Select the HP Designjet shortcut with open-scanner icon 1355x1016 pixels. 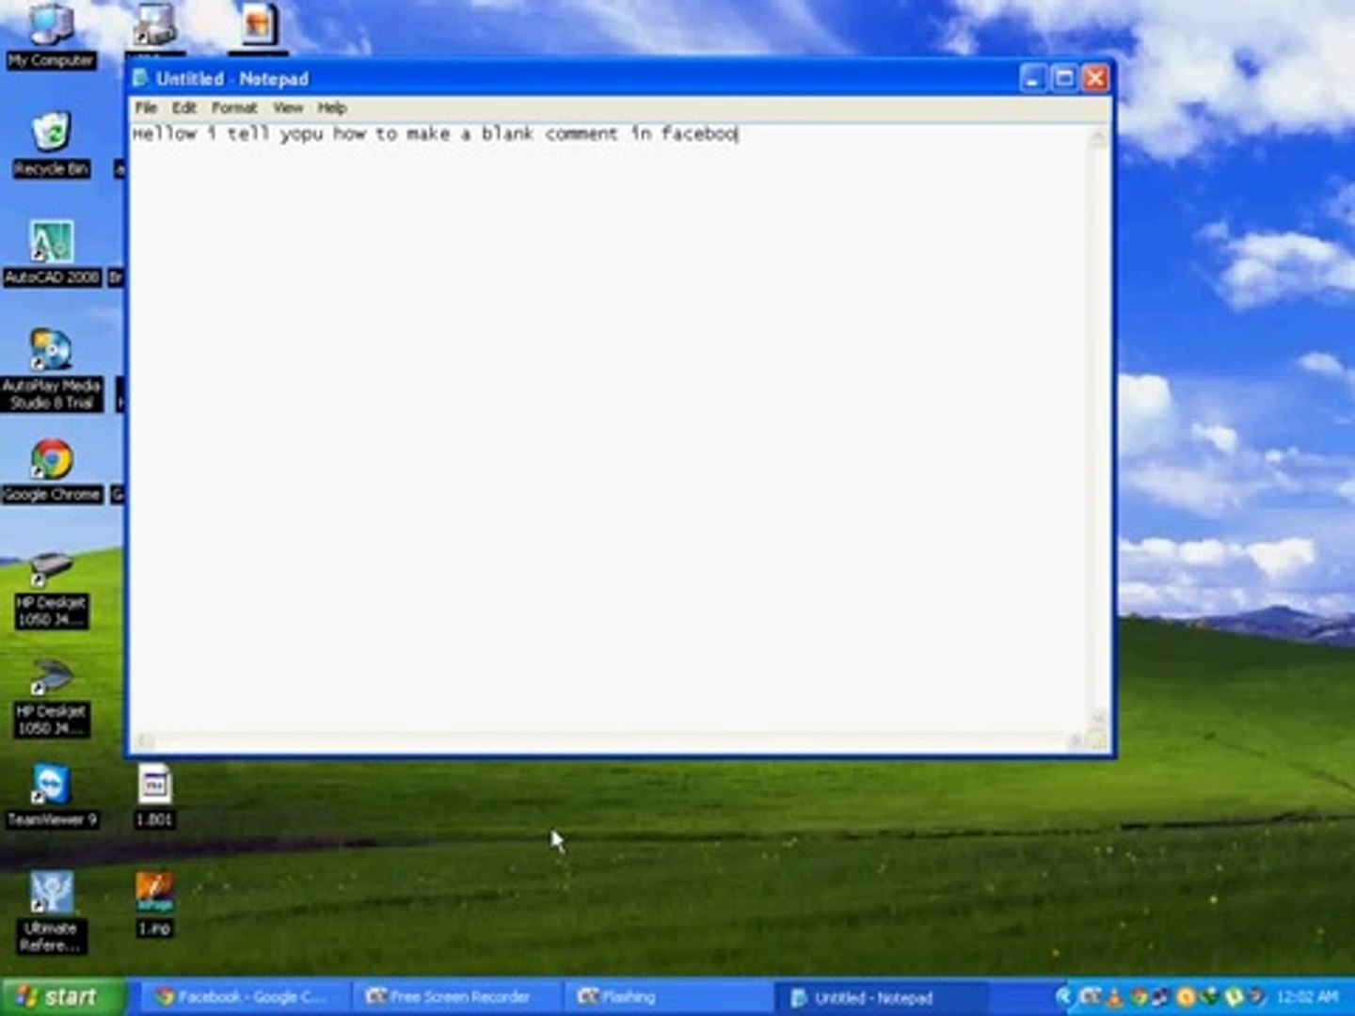pos(52,699)
